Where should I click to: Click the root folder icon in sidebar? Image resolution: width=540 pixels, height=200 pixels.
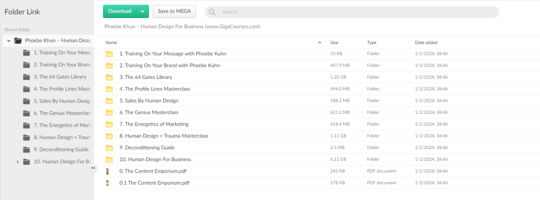[18, 41]
